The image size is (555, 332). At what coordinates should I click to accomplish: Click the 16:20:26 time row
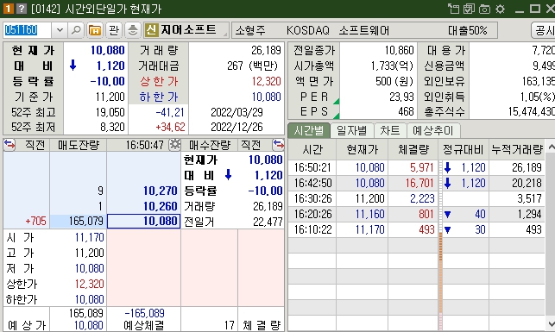pos(416,214)
